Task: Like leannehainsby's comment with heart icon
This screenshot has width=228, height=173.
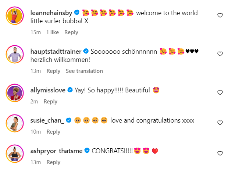Action: [220, 15]
